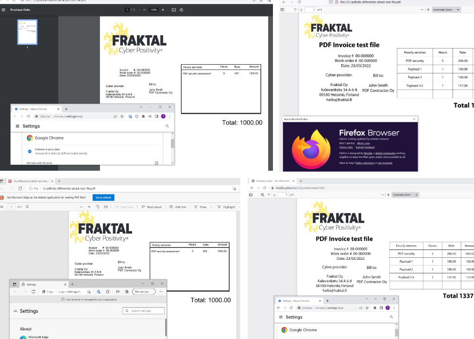Screen dimensions: 474x339
Task: Zoom in with plus in top Firefox PDF viewer
Action: 428,10
